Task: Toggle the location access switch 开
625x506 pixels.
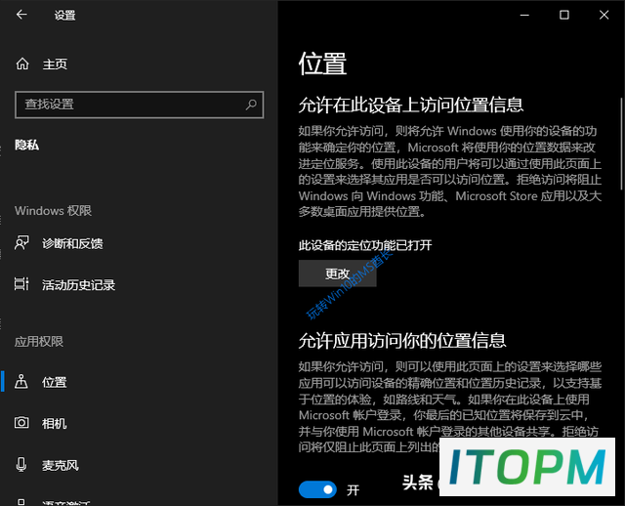Action: (x=317, y=489)
